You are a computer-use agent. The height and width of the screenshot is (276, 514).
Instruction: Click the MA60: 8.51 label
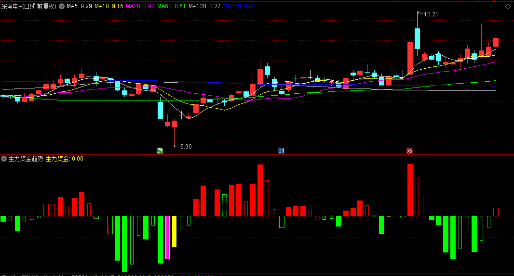172,6
